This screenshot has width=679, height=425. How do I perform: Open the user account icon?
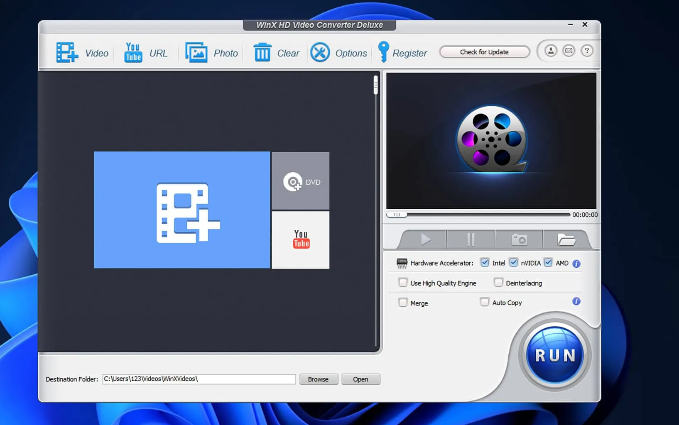tap(551, 51)
